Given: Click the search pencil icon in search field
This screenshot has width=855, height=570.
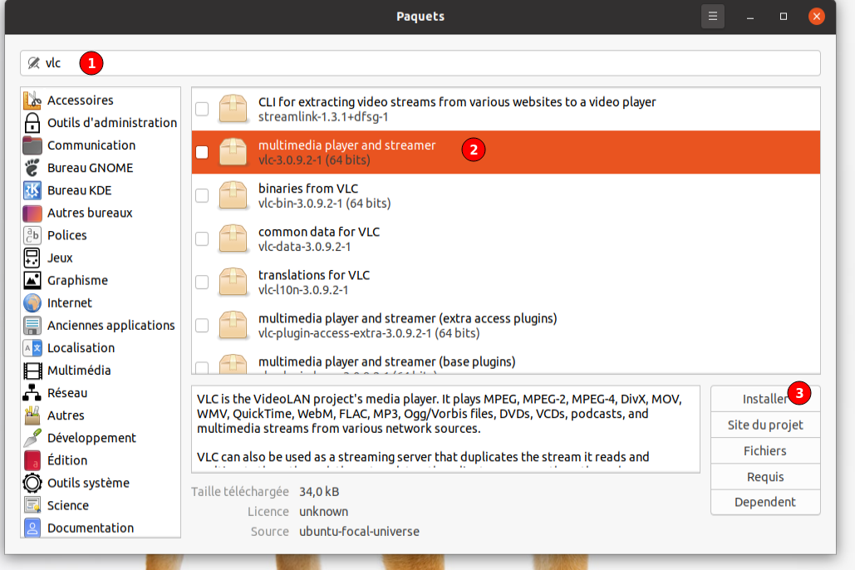Looking at the screenshot, I should tap(34, 63).
